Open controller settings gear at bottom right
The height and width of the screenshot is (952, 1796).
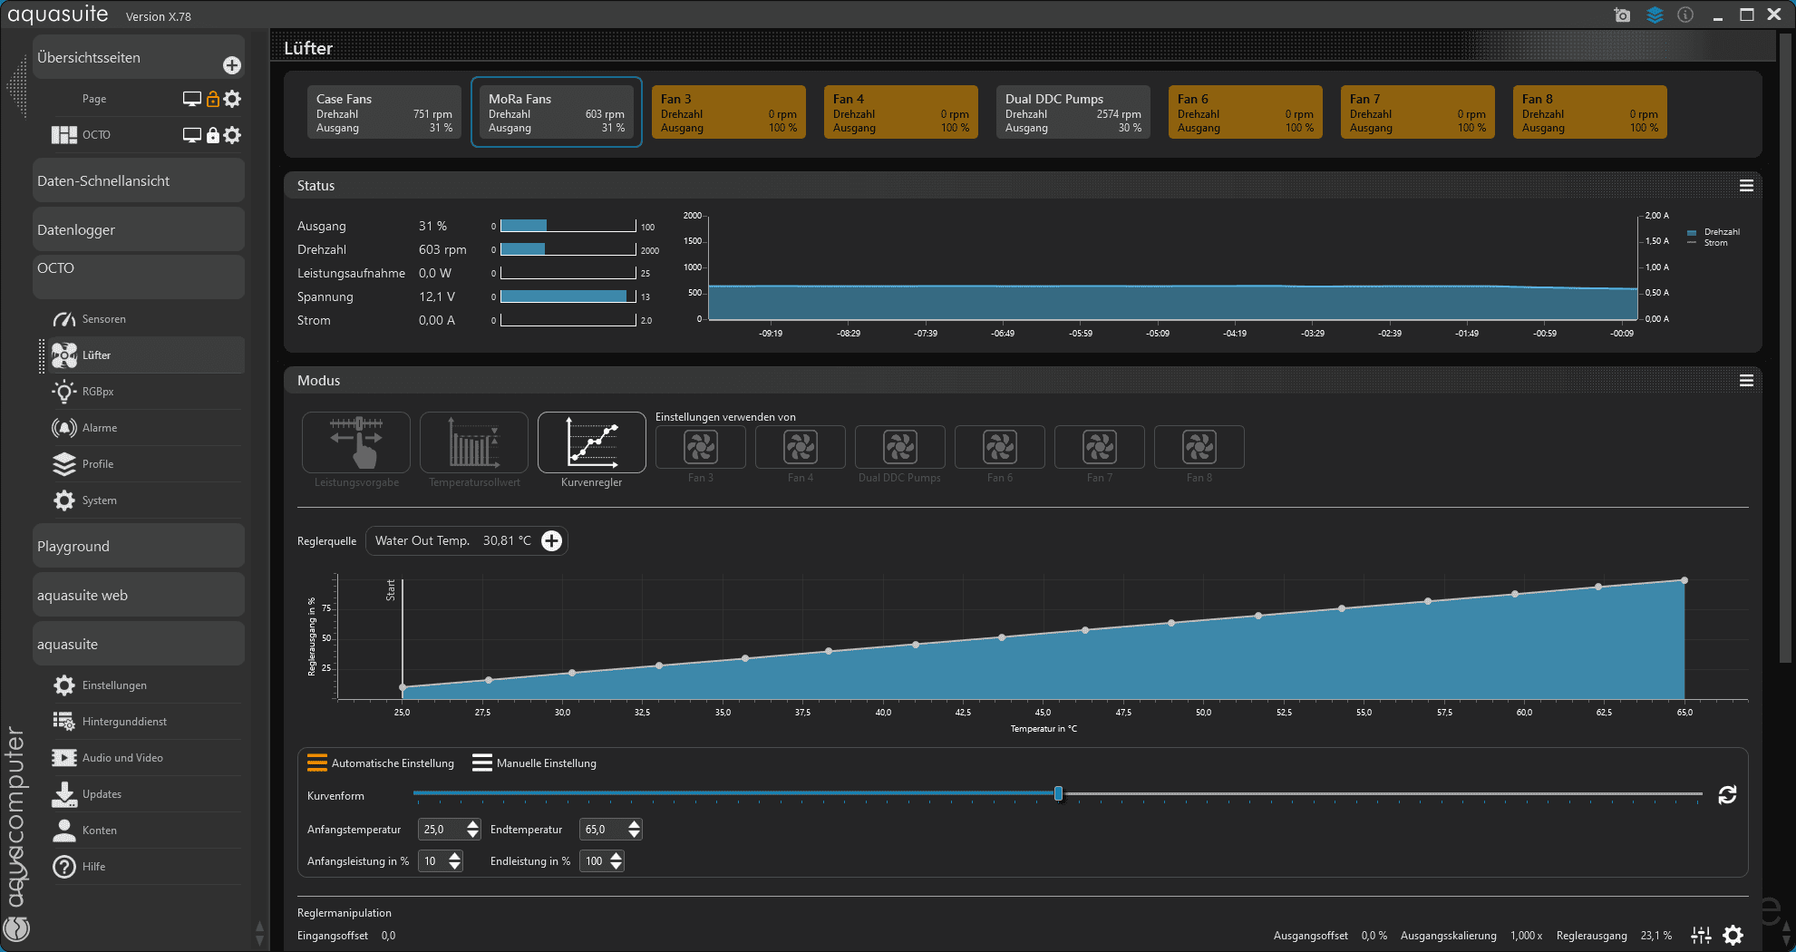tap(1733, 935)
